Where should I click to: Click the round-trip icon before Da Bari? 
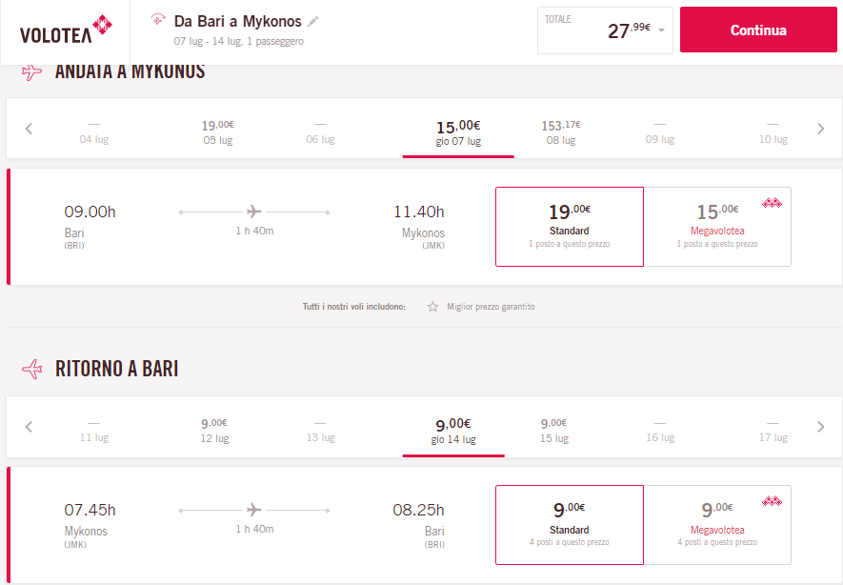pos(158,21)
